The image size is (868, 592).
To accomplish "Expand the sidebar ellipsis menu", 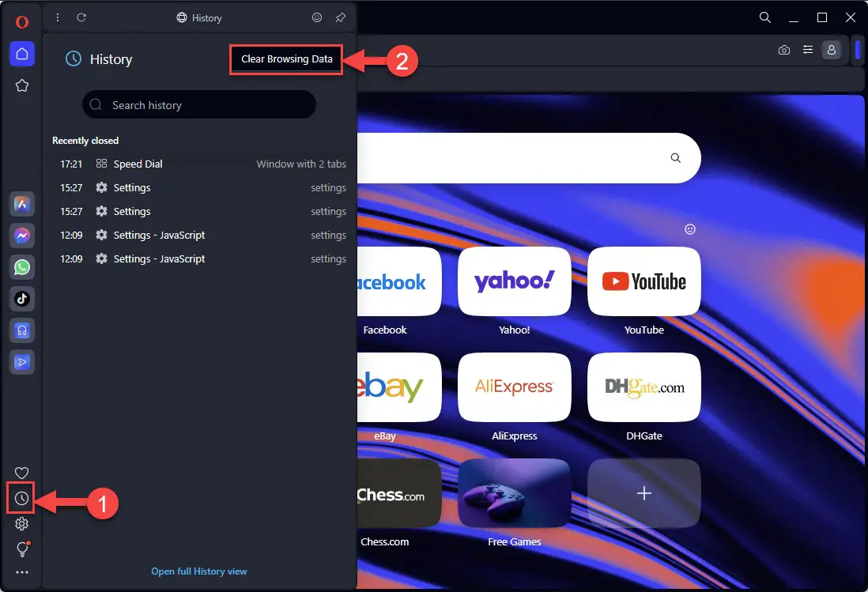I will (21, 571).
